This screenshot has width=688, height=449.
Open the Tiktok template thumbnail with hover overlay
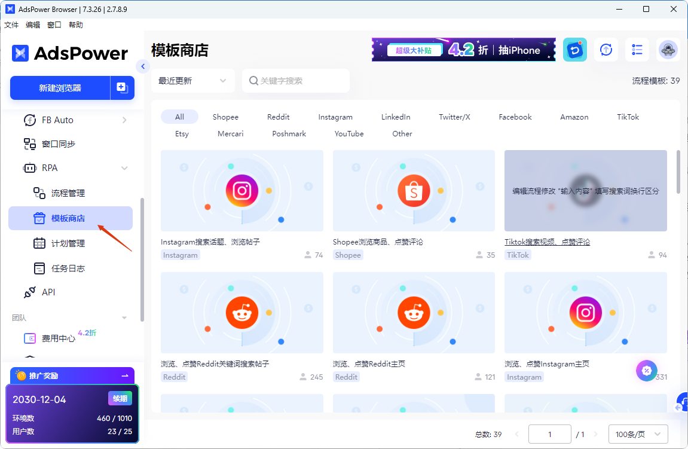(586, 191)
